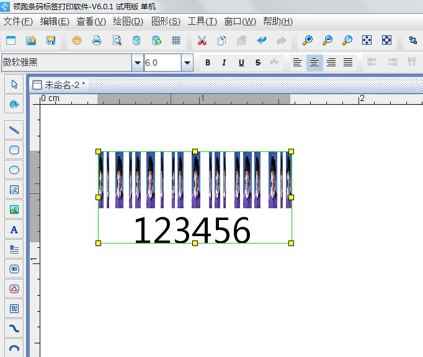Image resolution: width=423 pixels, height=357 pixels.
Task: Select the ellipse drawing tool
Action: pos(14,170)
